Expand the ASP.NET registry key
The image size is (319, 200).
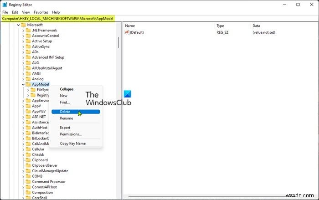point(23,117)
